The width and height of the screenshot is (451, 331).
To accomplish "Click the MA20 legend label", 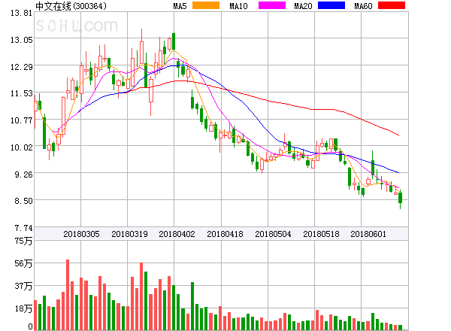I will point(303,6).
